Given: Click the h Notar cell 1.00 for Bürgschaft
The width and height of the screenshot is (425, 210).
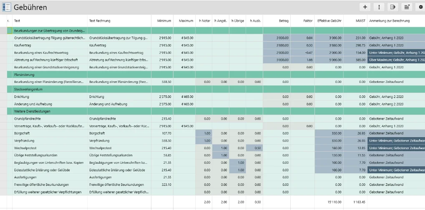Looking at the screenshot, I should (x=204, y=133).
